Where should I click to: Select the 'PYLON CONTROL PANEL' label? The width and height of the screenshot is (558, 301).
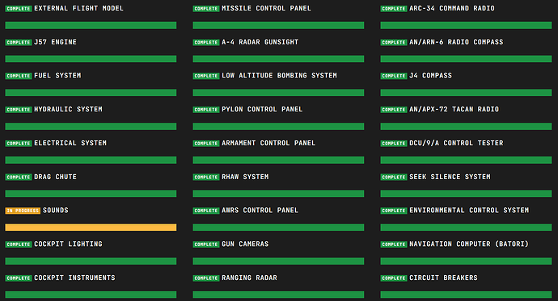pyautogui.click(x=262, y=109)
